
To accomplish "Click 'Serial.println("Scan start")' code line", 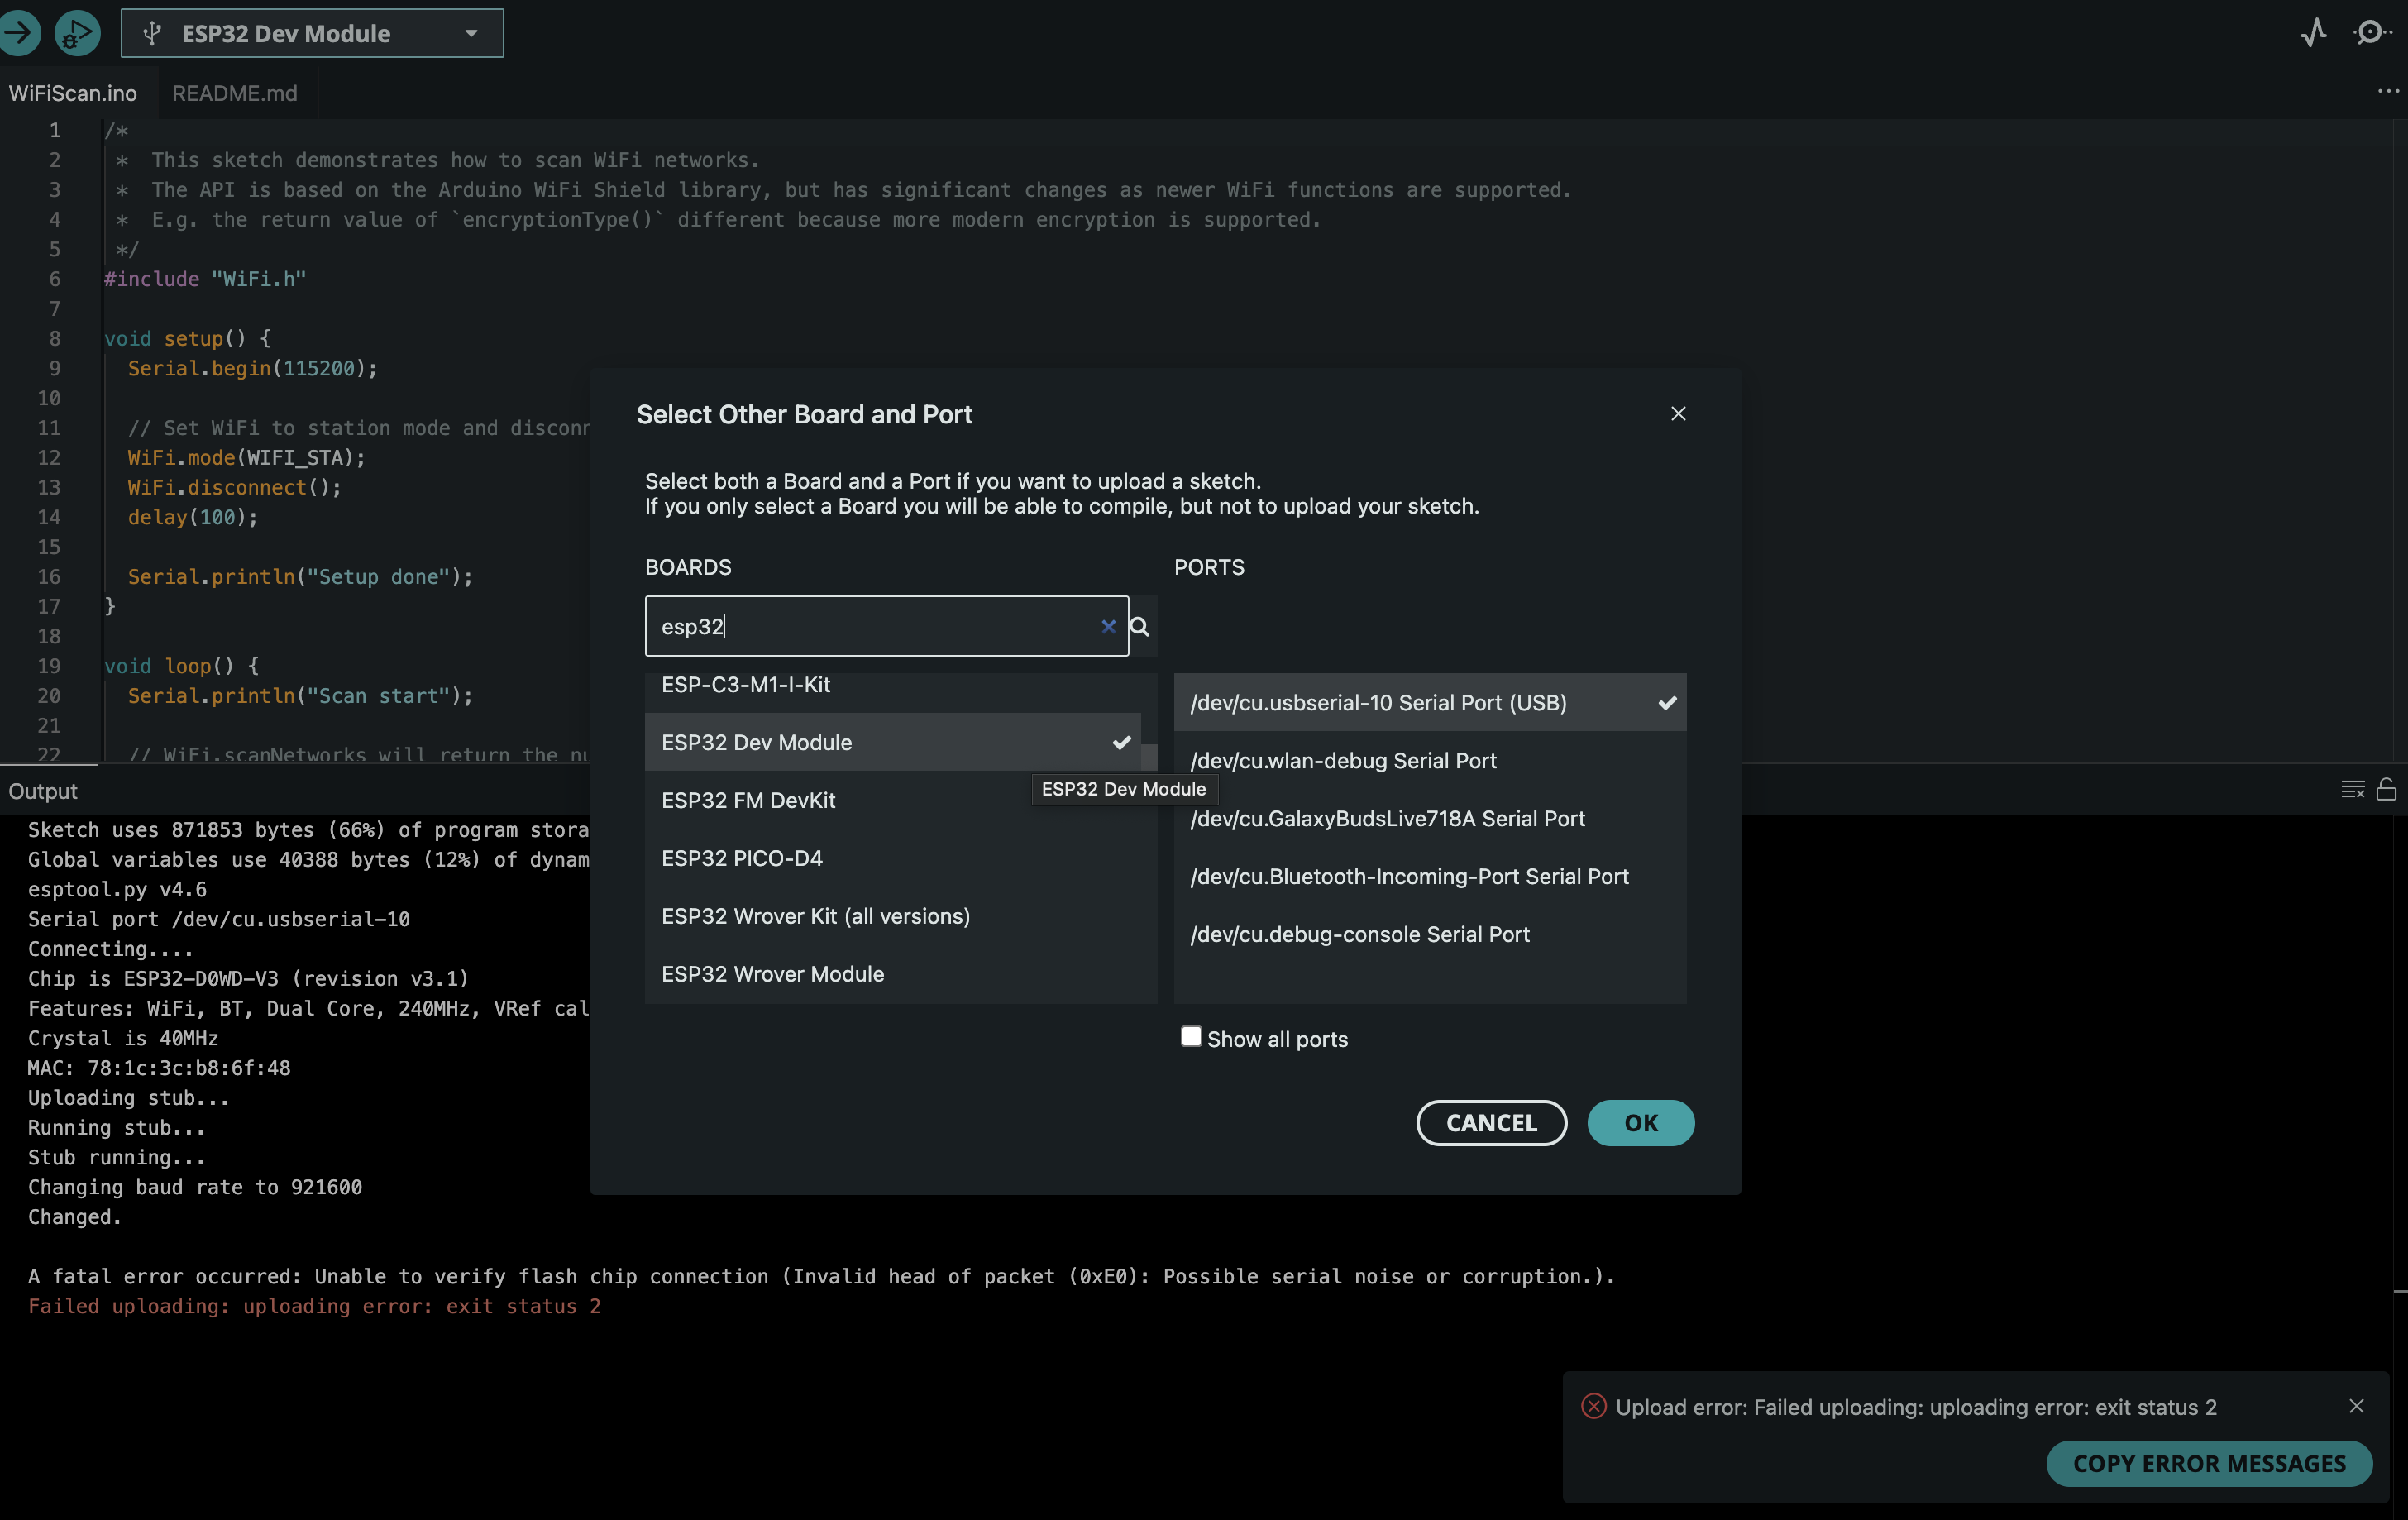I will pos(300,696).
